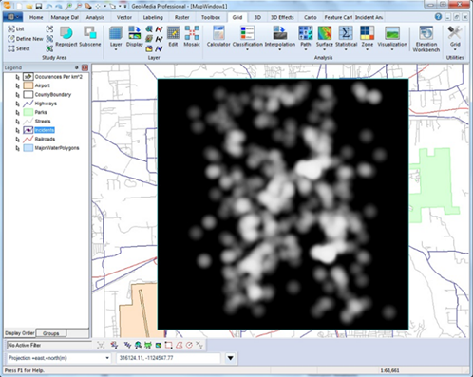Click the No Active Filter field
The height and width of the screenshot is (377, 473).
(x=49, y=345)
